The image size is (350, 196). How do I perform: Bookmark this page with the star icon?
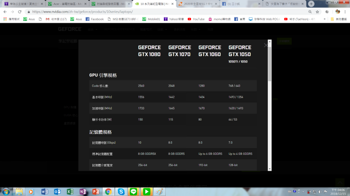pos(317,12)
